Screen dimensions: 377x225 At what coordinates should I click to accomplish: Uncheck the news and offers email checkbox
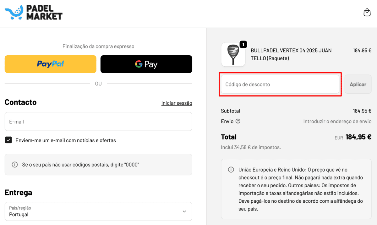pos(8,140)
